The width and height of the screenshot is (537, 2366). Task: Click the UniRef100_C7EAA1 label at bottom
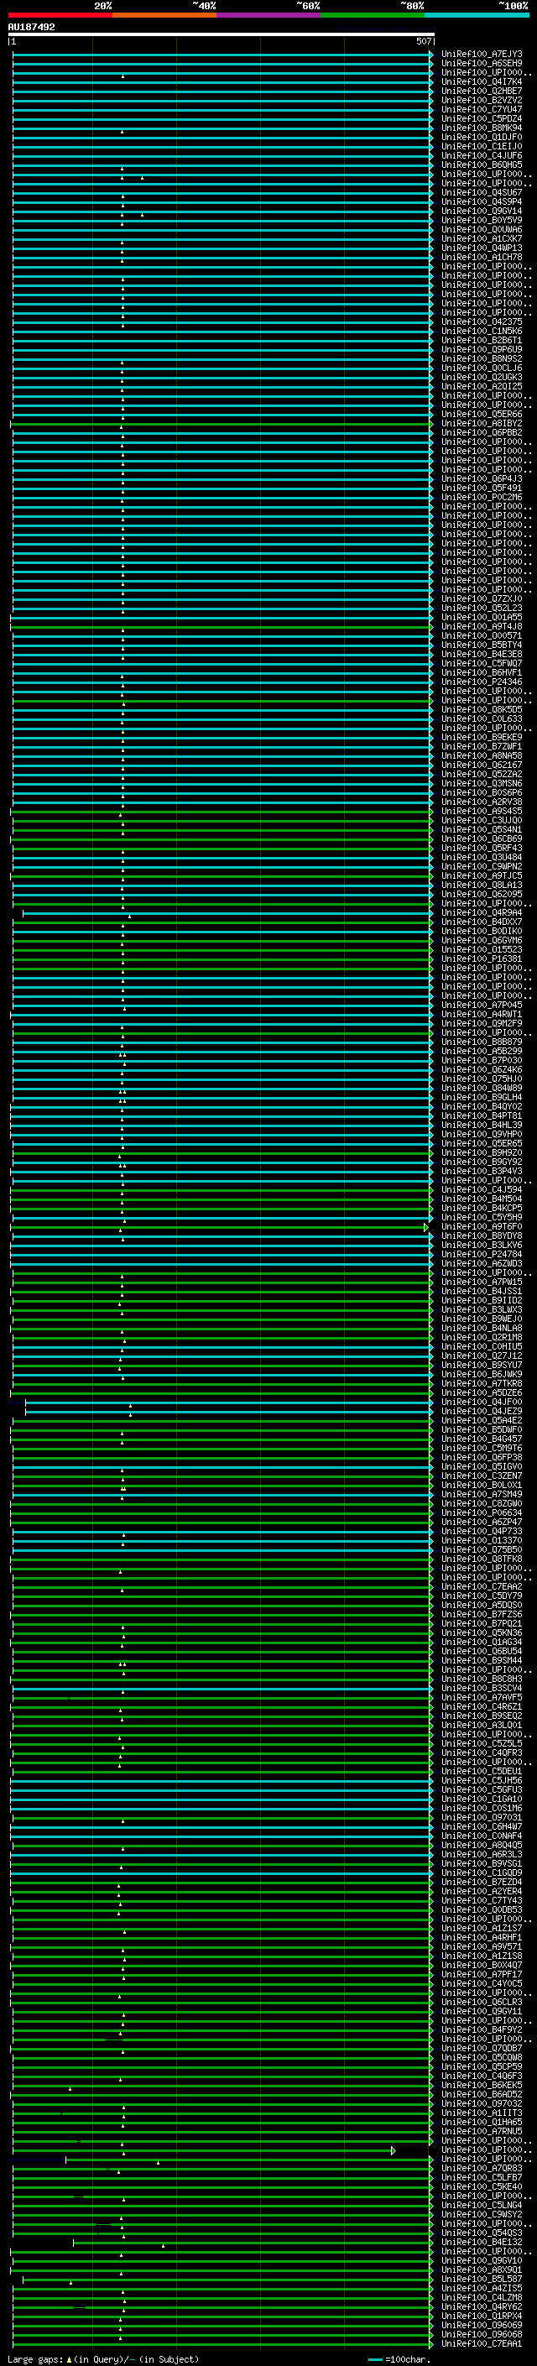pos(481,2344)
